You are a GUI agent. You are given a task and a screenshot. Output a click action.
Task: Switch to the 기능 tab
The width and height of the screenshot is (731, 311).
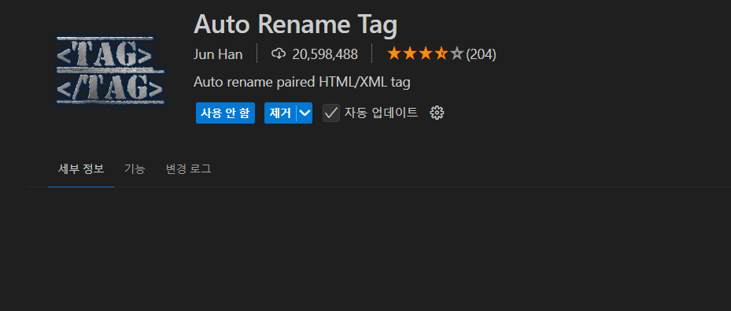point(135,168)
